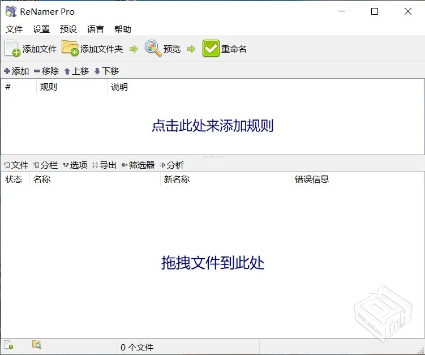Click the folder-search icon in status bar

tap(37, 344)
